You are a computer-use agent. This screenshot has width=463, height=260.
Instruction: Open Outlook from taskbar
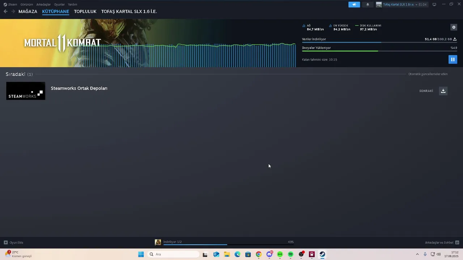[x=216, y=255]
